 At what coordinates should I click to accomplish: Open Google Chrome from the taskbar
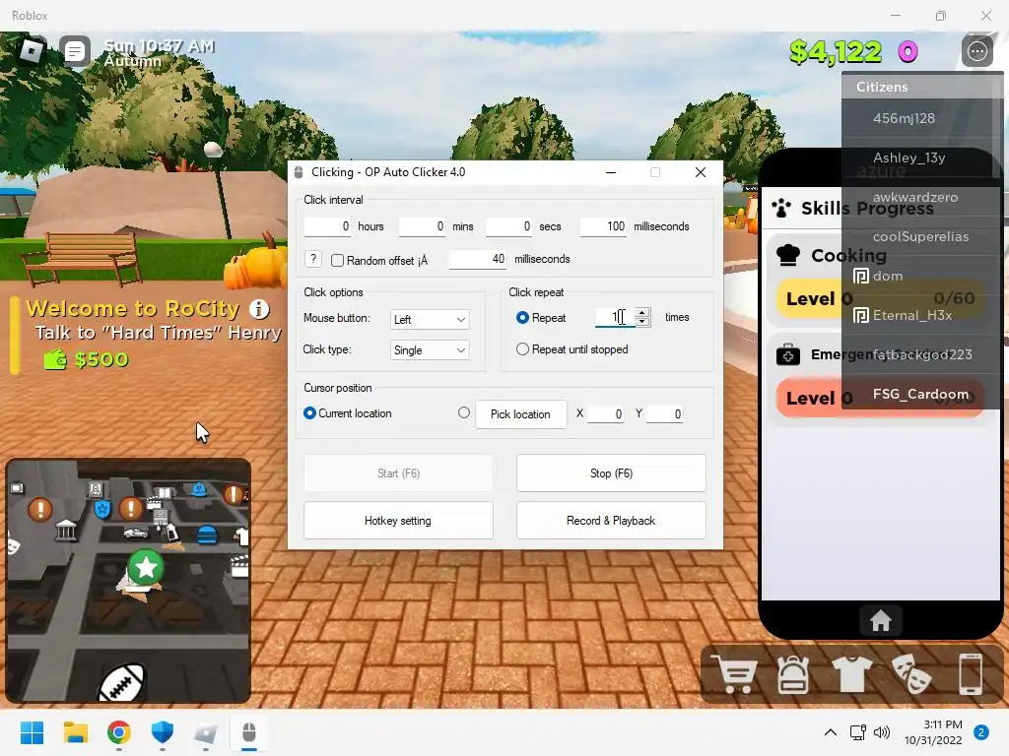(119, 732)
